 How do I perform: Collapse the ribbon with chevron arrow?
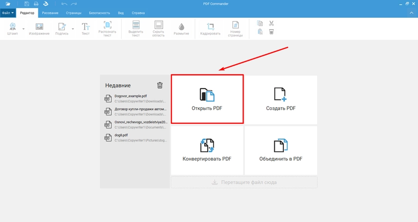(411, 13)
